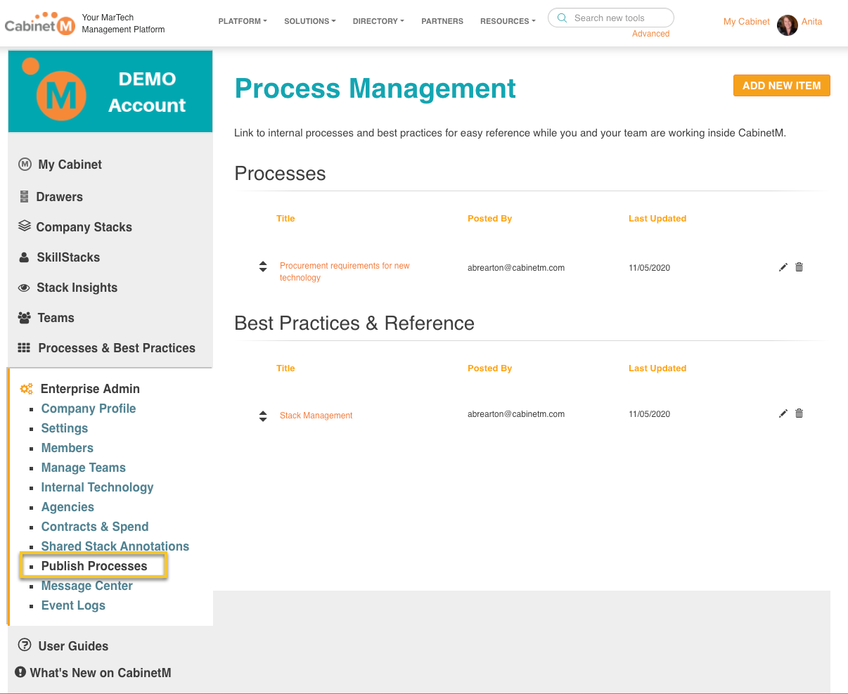Click the Drawers cabinet icon
The image size is (848, 694).
click(x=24, y=197)
